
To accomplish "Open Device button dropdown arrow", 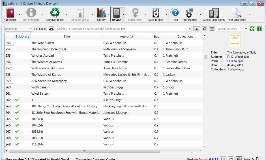I will [x=124, y=14].
